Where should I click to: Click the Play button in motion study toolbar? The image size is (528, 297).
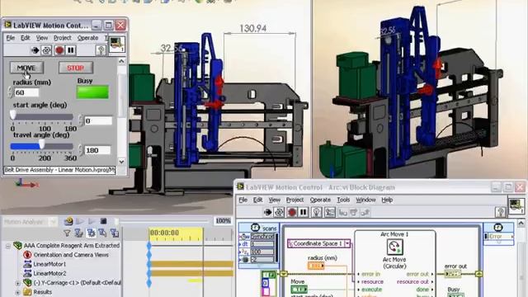click(x=92, y=221)
